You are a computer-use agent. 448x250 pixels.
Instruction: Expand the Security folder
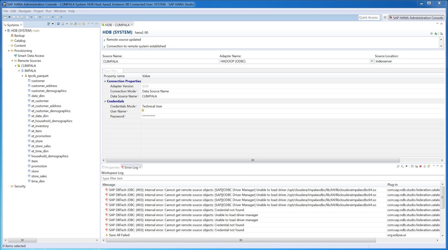[9, 186]
